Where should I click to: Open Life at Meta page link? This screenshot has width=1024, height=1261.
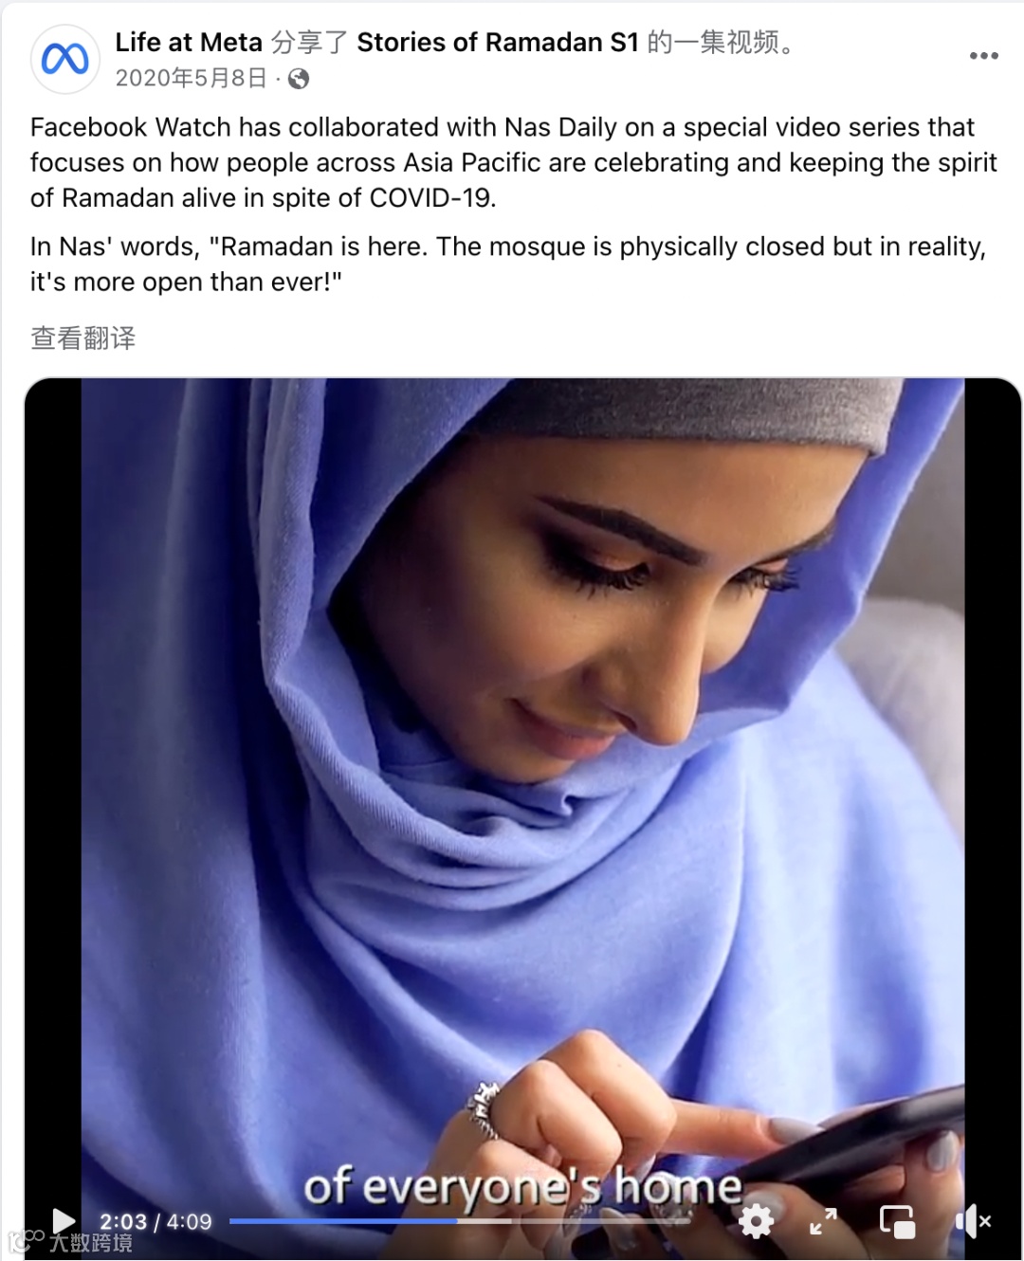(x=189, y=43)
